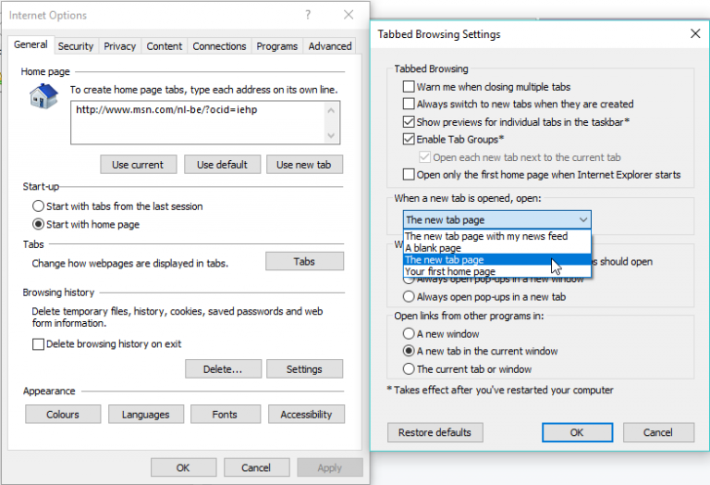Close the Tabbed Browsing Settings dialog
The width and height of the screenshot is (710, 485).
pyautogui.click(x=694, y=34)
